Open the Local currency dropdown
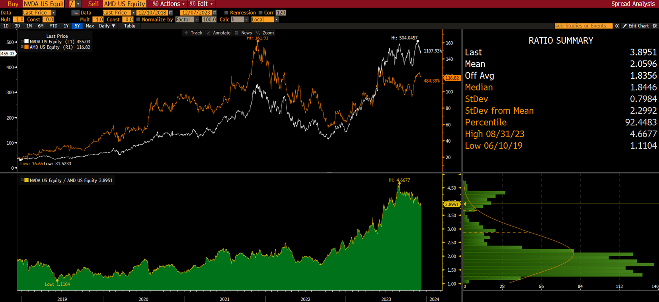 276,19
